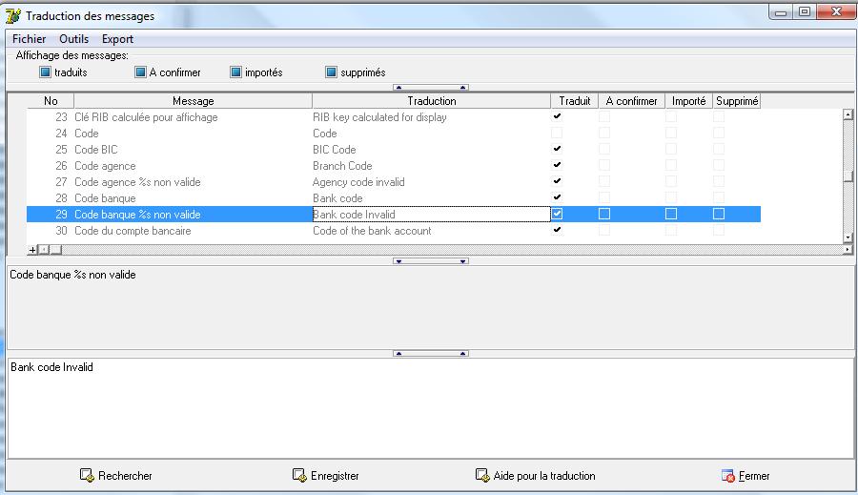Click the Enregistrer button icon
This screenshot has width=858, height=495.
299,475
